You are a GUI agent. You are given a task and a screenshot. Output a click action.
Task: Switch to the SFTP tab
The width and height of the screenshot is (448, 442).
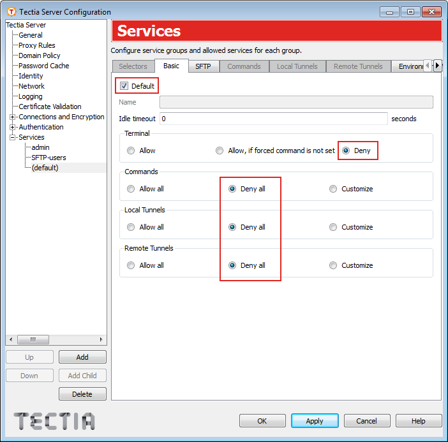pyautogui.click(x=203, y=66)
